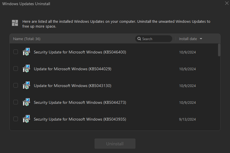Click the Uninstall button

(x=115, y=144)
